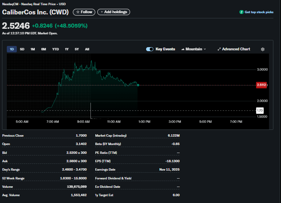Click the Add holdings button
This screenshot has width=281, height=203.
[x=114, y=12]
